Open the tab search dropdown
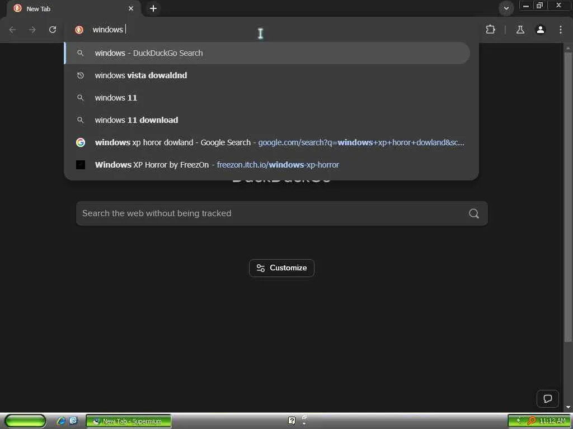This screenshot has width=573, height=429. [x=506, y=8]
